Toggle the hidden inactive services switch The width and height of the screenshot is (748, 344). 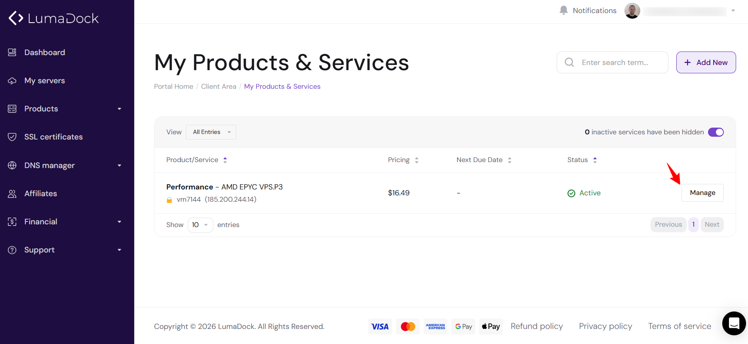point(716,132)
